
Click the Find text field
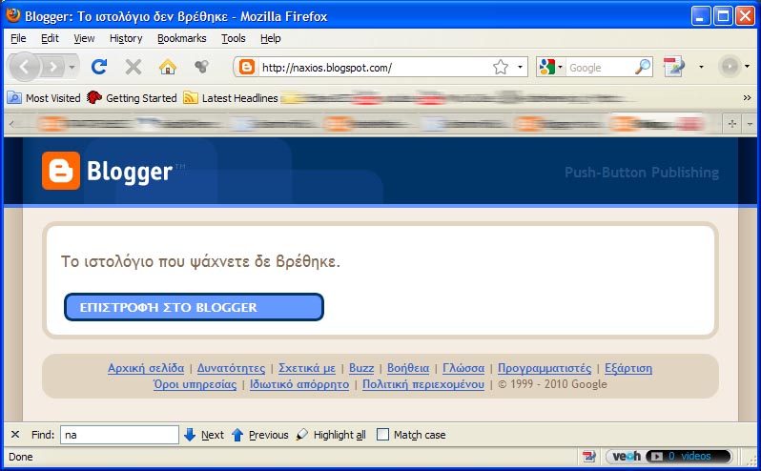[x=119, y=435]
